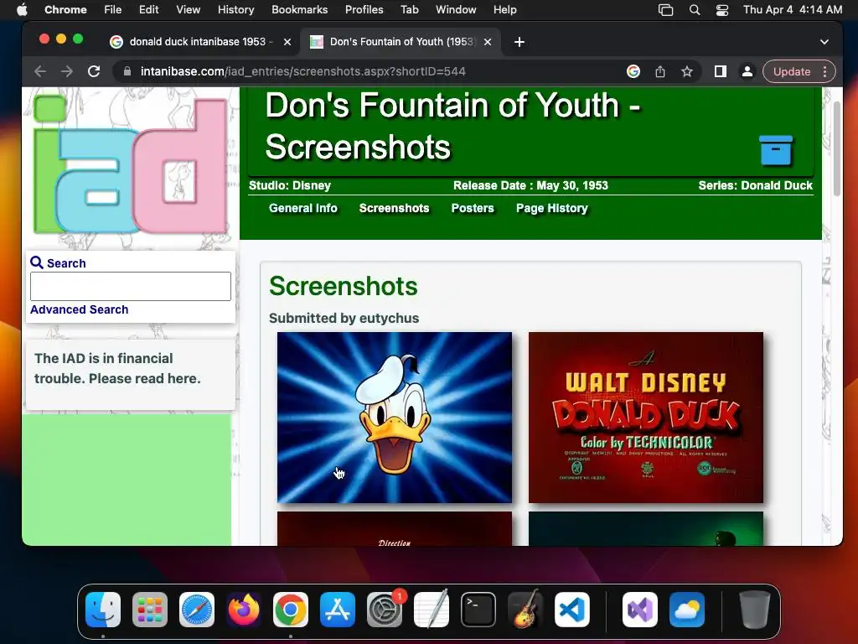Launch GarageBand from the Dock
Screen dimensions: 858x644
coord(525,610)
